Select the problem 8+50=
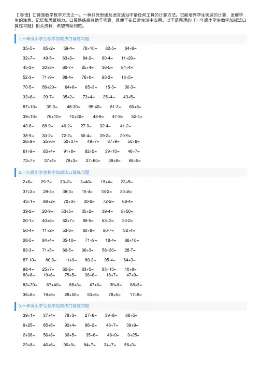261x369 pixels. pyautogui.click(x=127, y=211)
